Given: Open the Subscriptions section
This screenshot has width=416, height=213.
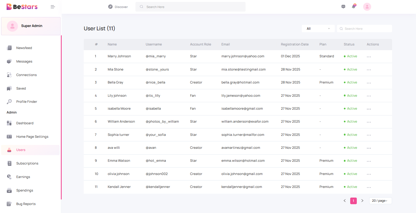Looking at the screenshot, I should (27, 163).
